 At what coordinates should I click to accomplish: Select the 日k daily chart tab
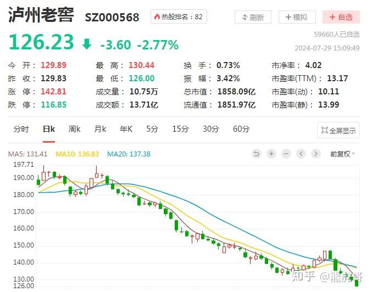49,129
